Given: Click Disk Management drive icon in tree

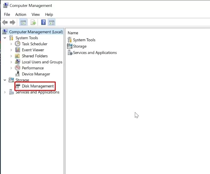Looking at the screenshot, I should tap(18, 86).
